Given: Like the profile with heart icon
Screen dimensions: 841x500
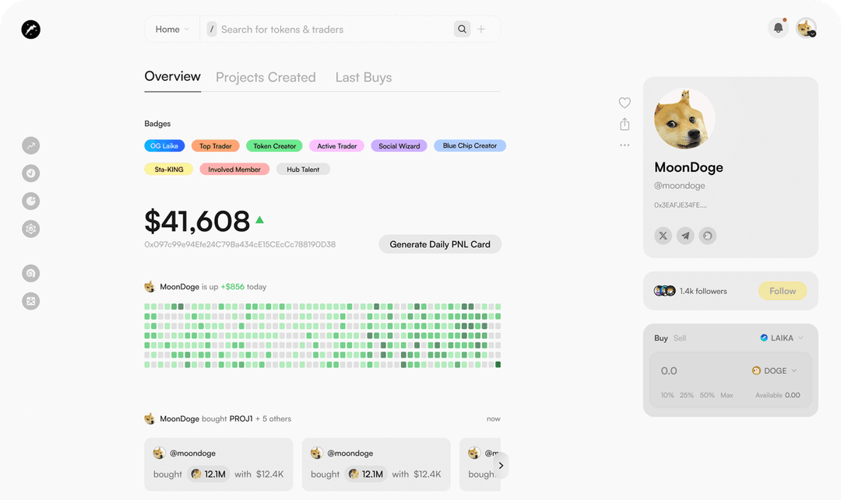Looking at the screenshot, I should [625, 103].
